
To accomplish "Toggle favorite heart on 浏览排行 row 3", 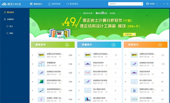I will 153,74.
